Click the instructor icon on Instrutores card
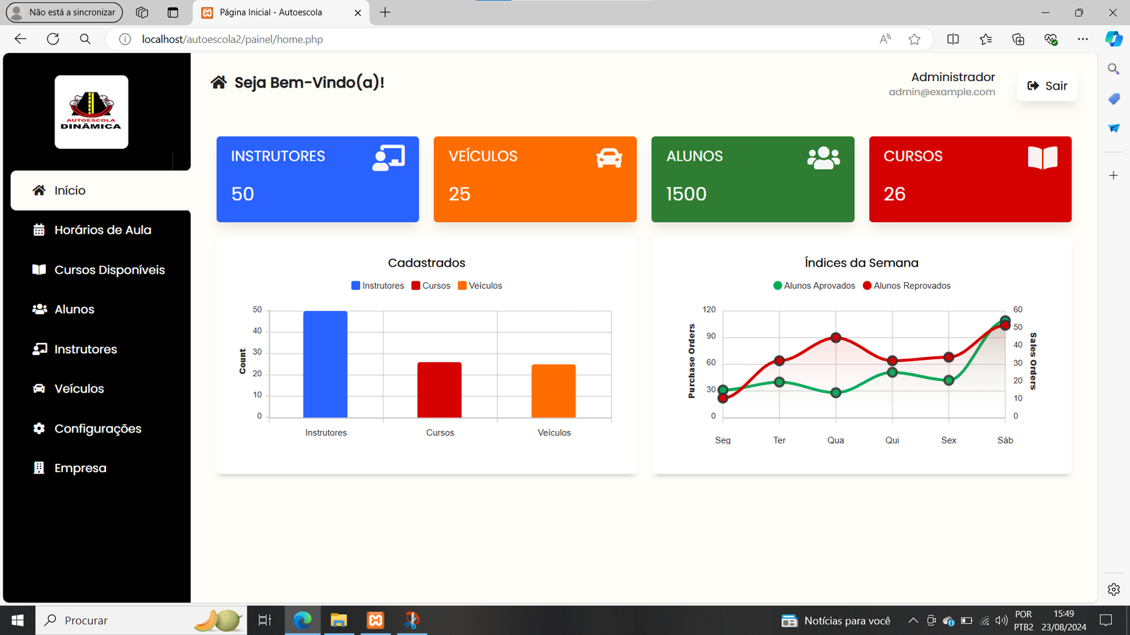Screen dimensions: 1130x635 [x=388, y=158]
